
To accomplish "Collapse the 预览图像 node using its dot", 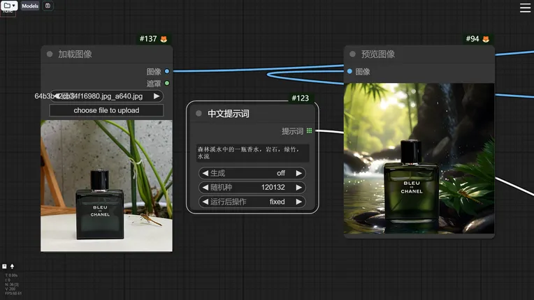I will pos(352,54).
